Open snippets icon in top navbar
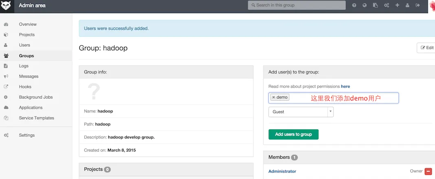Screen dimensions: 435x179 [x=376, y=5]
